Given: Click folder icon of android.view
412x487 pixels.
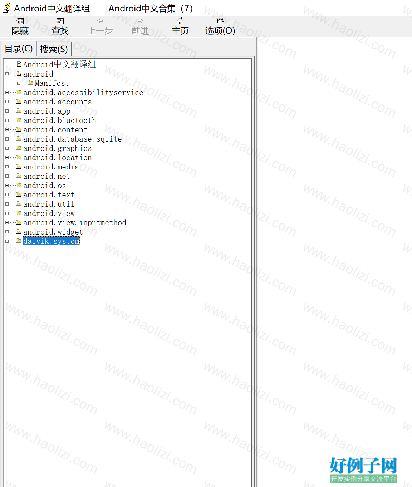Looking at the screenshot, I should [x=19, y=213].
